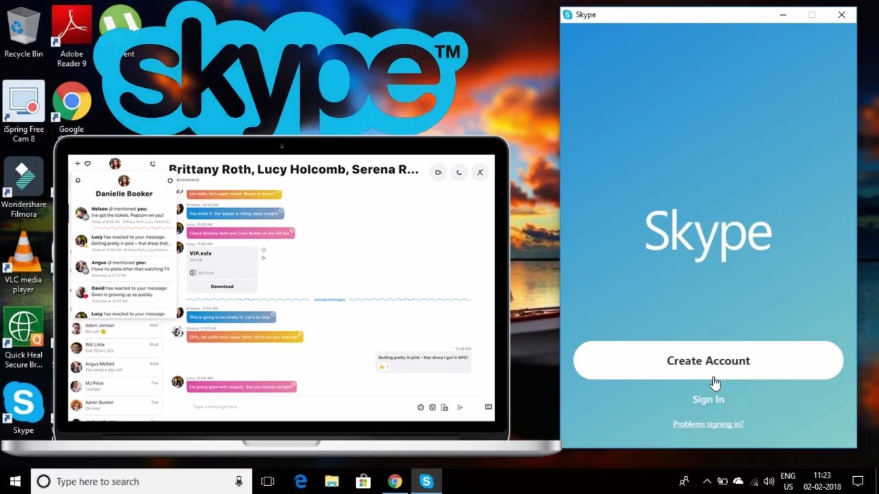Open the People icon in system tray
The image size is (879, 494).
tap(684, 481)
